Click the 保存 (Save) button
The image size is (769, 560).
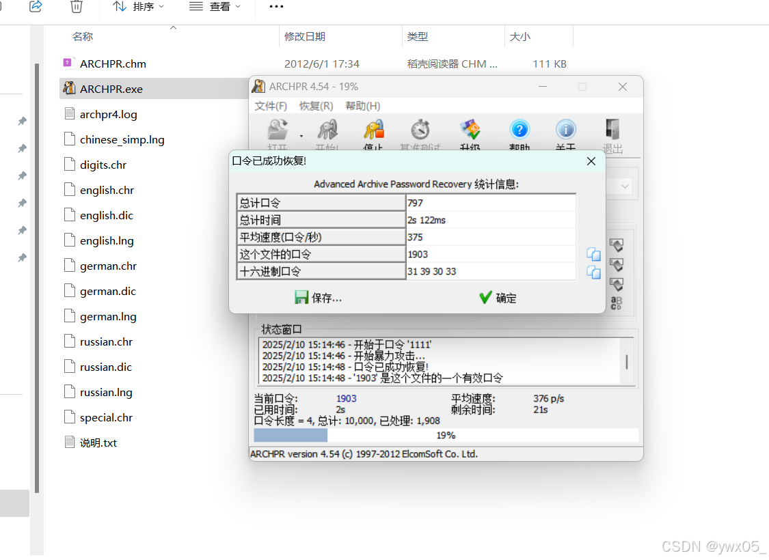coord(319,298)
